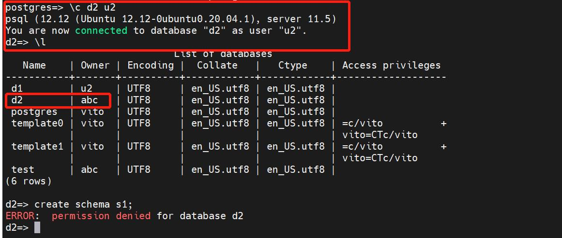The height and width of the screenshot is (238, 562).
Task: Click the highlighted d2 database row
Action: 59,100
